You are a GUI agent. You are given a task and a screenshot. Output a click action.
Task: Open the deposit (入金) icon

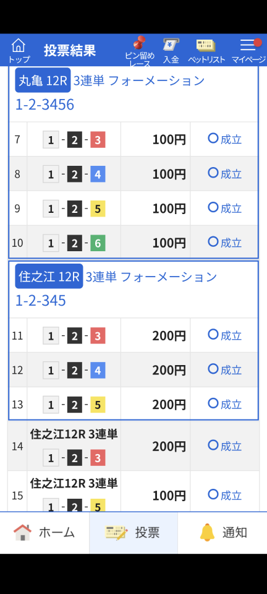[x=171, y=45]
